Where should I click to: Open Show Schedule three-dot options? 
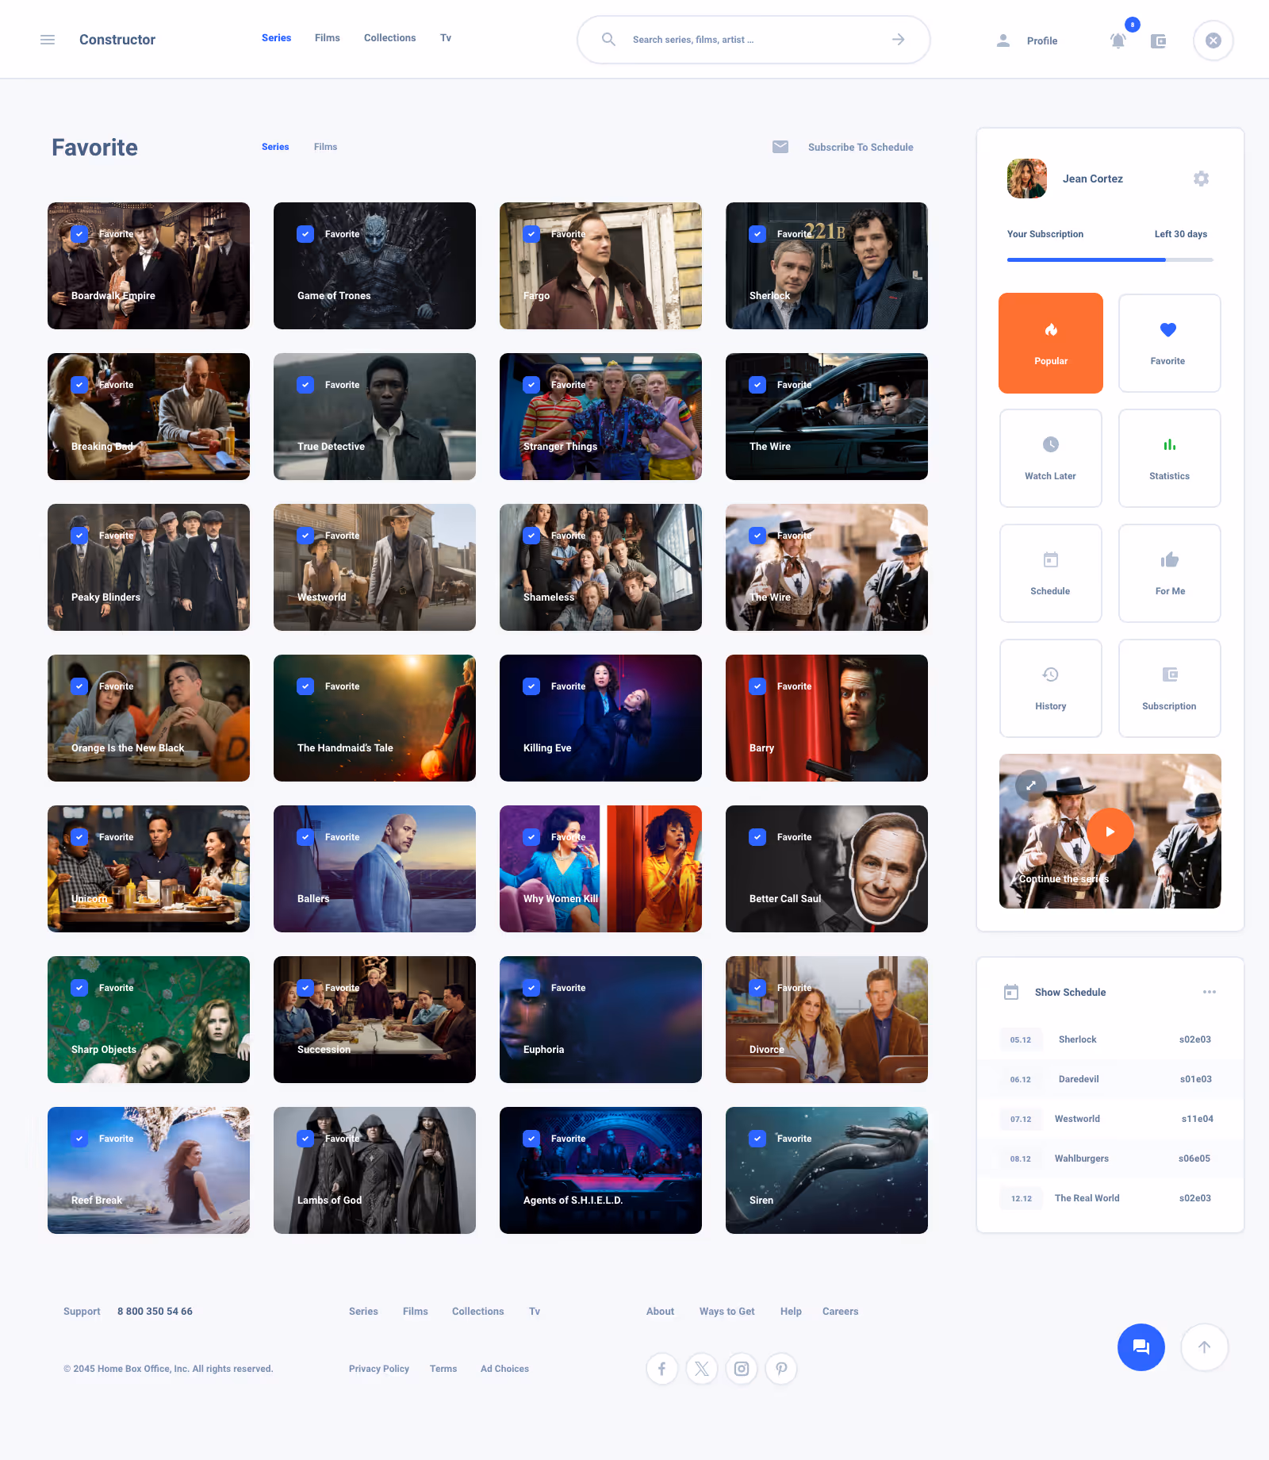[x=1210, y=992]
